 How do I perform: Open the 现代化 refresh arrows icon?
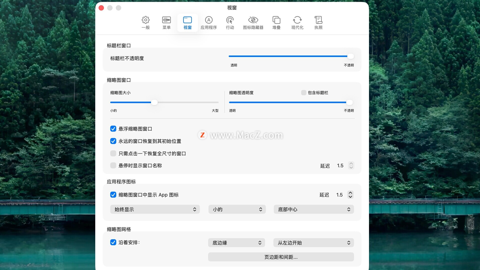(x=297, y=20)
